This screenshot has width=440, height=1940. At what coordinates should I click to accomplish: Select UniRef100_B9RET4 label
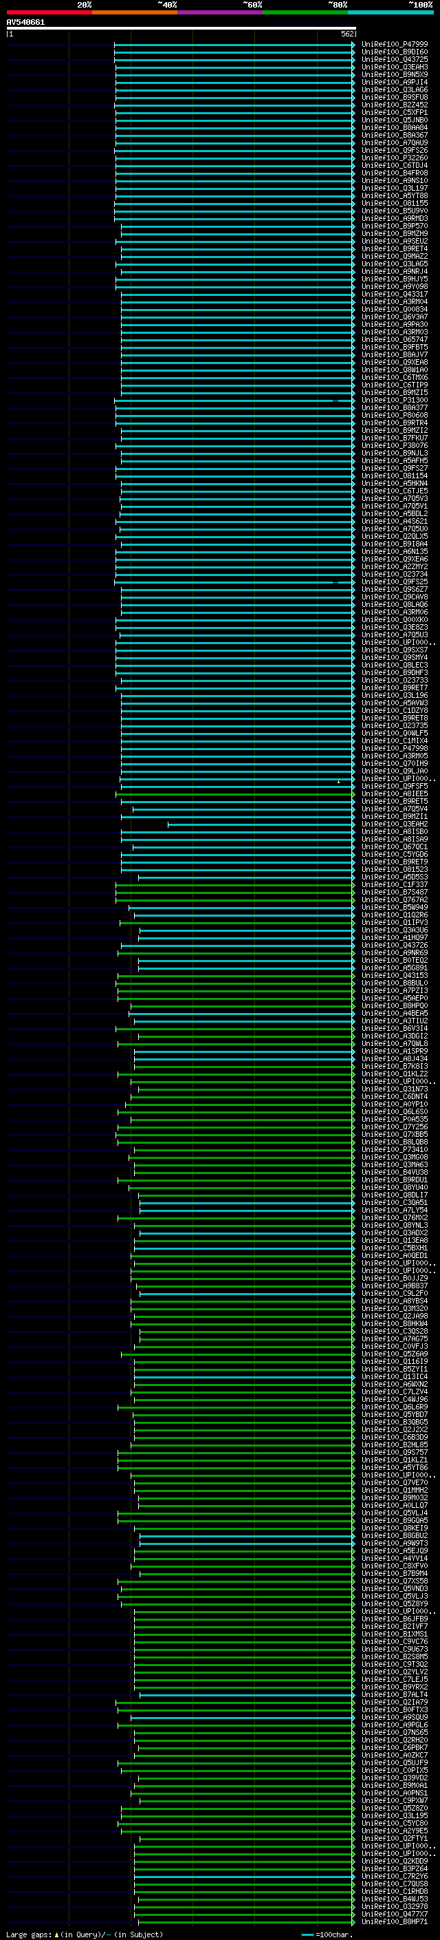(x=395, y=248)
